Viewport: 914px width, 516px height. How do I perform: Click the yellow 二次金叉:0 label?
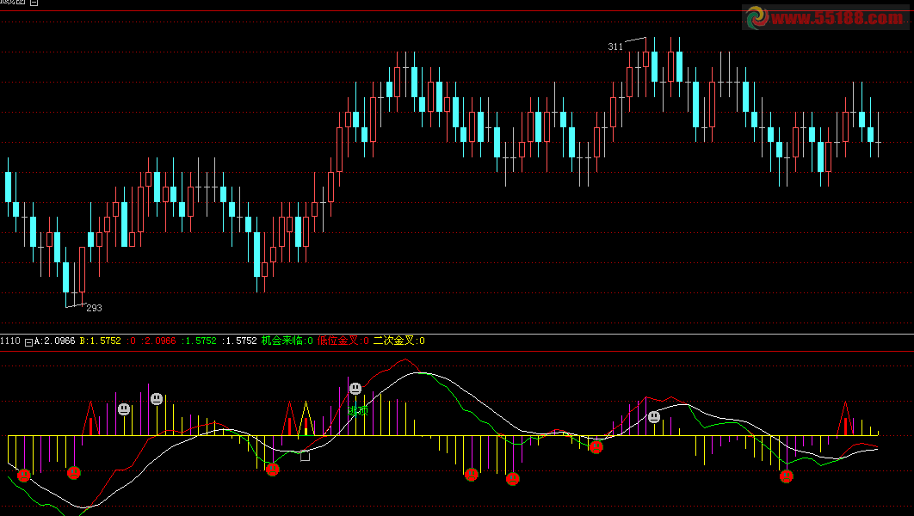[x=398, y=341]
